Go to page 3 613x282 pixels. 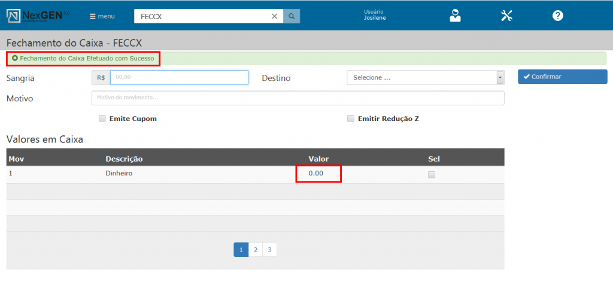click(x=269, y=250)
